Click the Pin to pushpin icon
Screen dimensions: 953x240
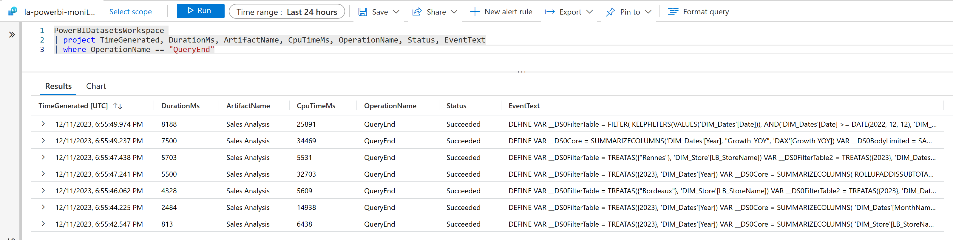tap(610, 12)
